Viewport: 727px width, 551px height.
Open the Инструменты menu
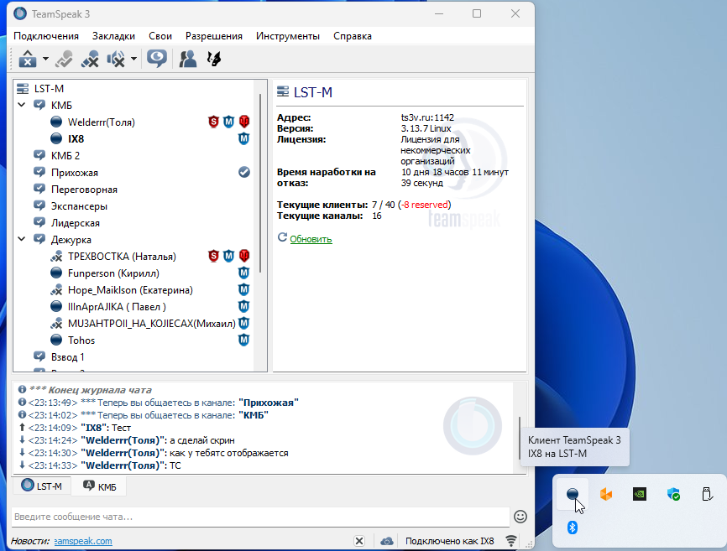(288, 36)
